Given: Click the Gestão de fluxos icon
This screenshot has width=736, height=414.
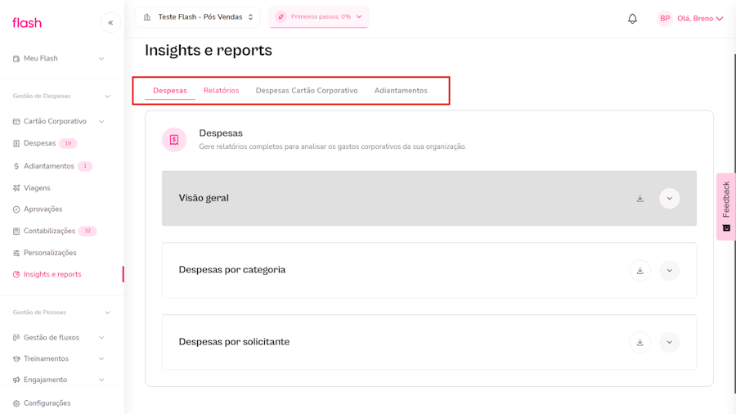Looking at the screenshot, I should tap(16, 337).
